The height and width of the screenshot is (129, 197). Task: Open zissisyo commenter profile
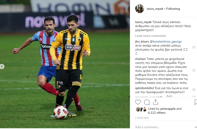(140, 59)
